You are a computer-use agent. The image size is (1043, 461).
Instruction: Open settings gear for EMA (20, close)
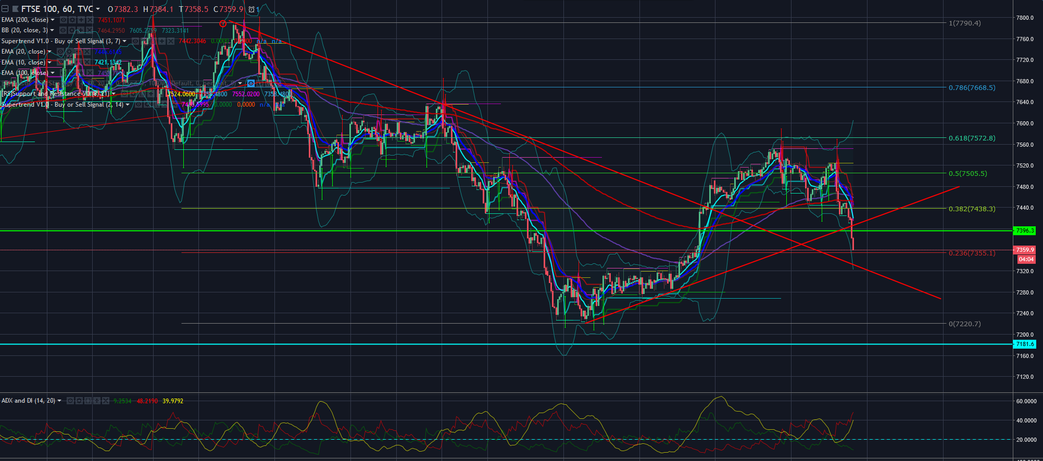(x=69, y=52)
